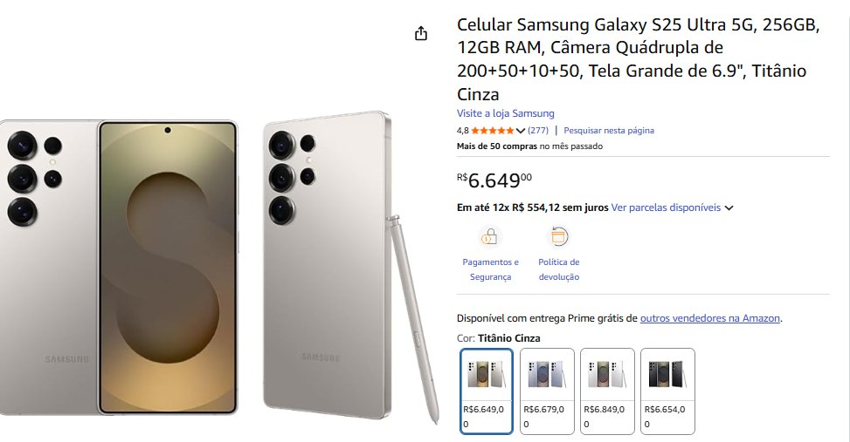Screen dimensions: 850x442
Task: Click the Pagamentos e Segurança text link
Action: coord(490,269)
